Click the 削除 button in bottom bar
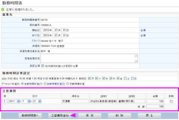179x120 pixels. pyautogui.click(x=120, y=115)
